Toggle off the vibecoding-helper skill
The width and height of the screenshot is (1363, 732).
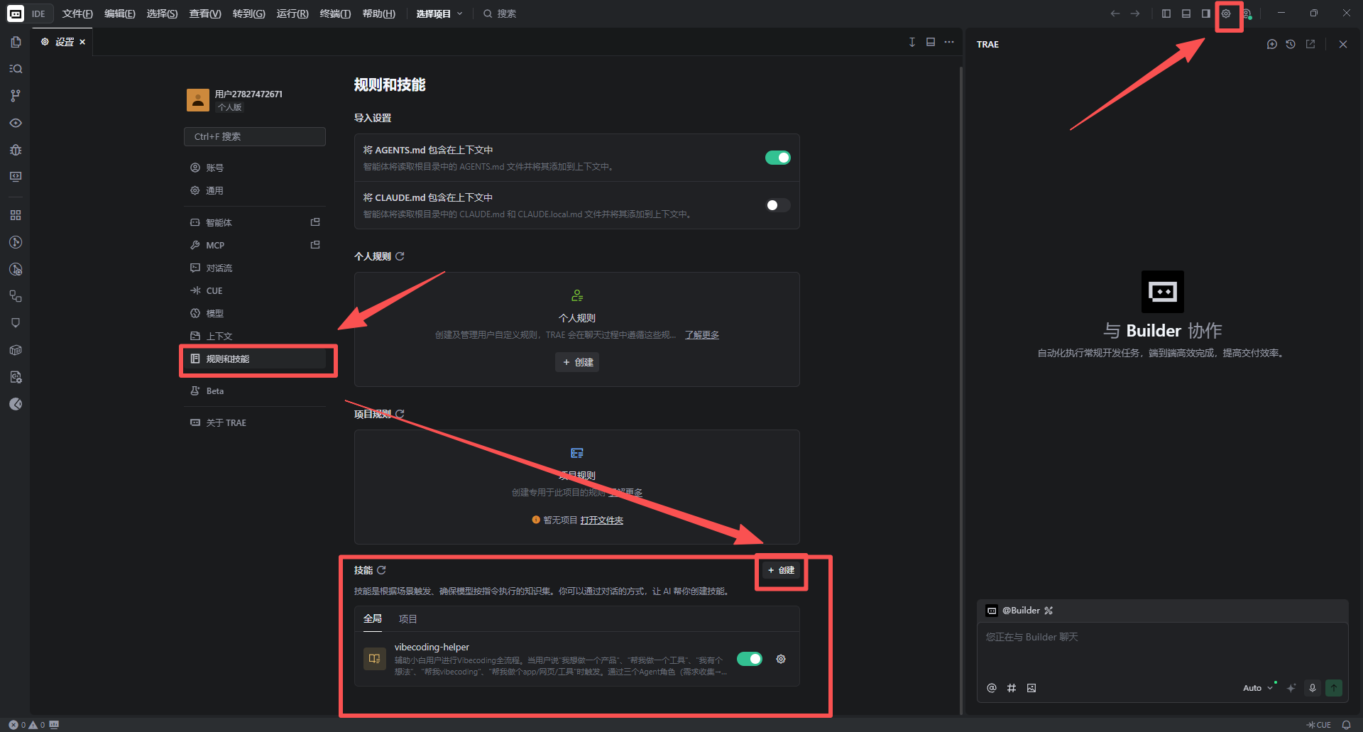pos(749,659)
